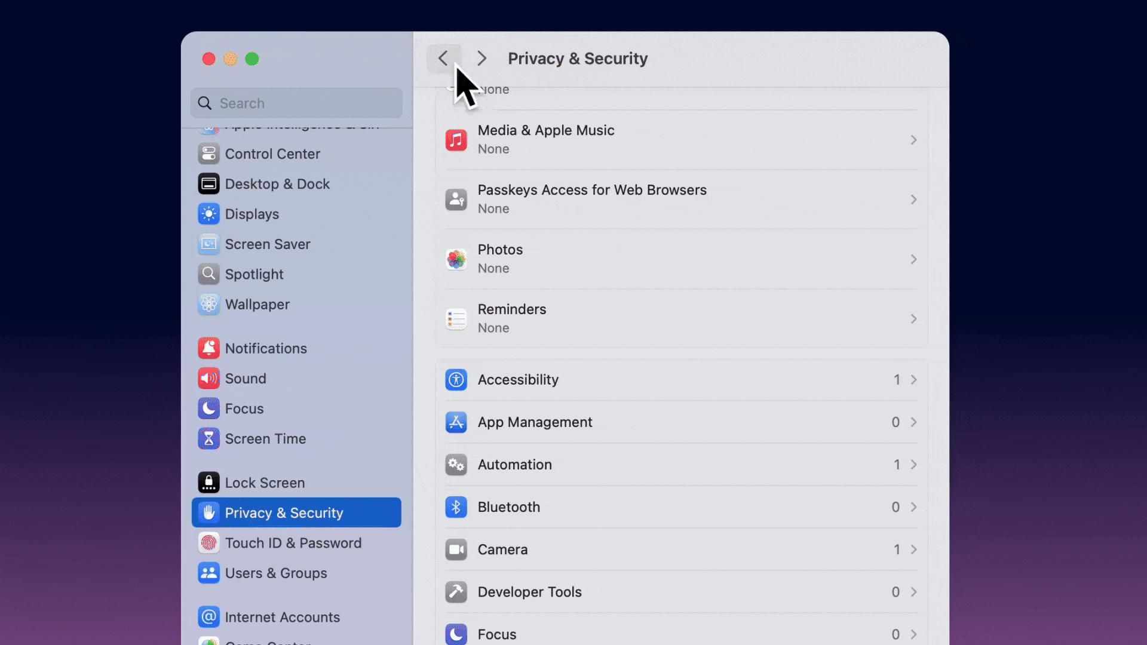Click the Developer Tools hammer icon
Image resolution: width=1147 pixels, height=645 pixels.
456,592
